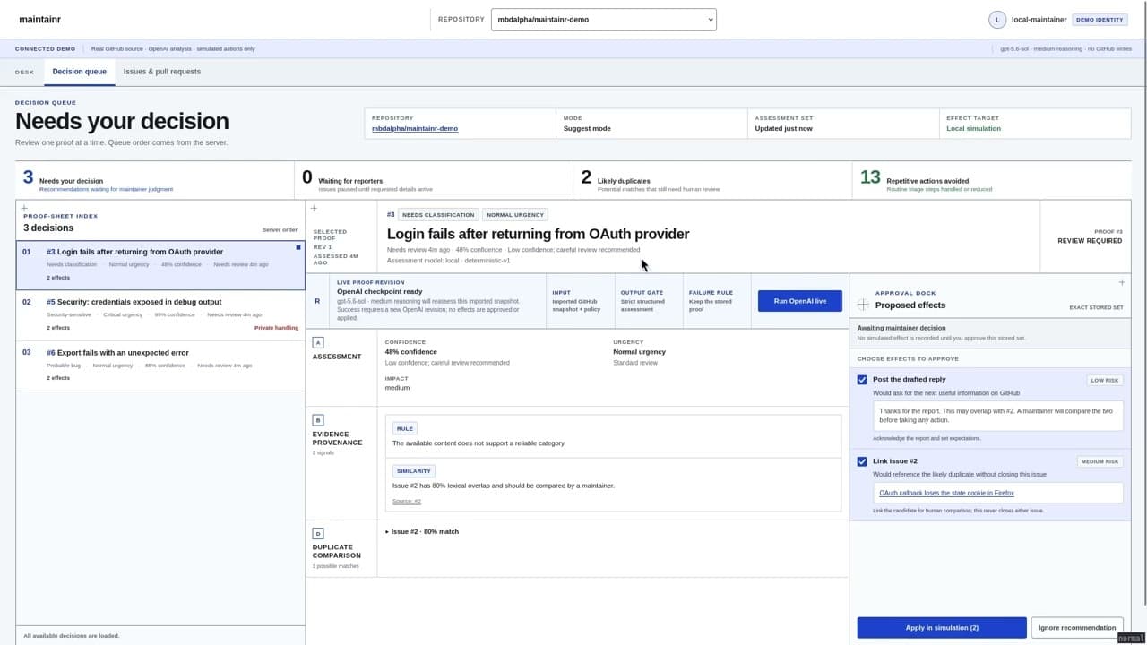Click the section D duplicate marker

click(318, 533)
